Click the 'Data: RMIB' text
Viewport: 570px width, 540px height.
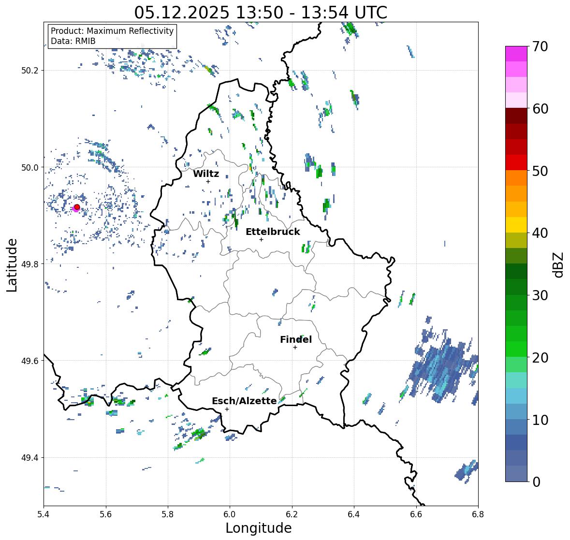(73, 41)
